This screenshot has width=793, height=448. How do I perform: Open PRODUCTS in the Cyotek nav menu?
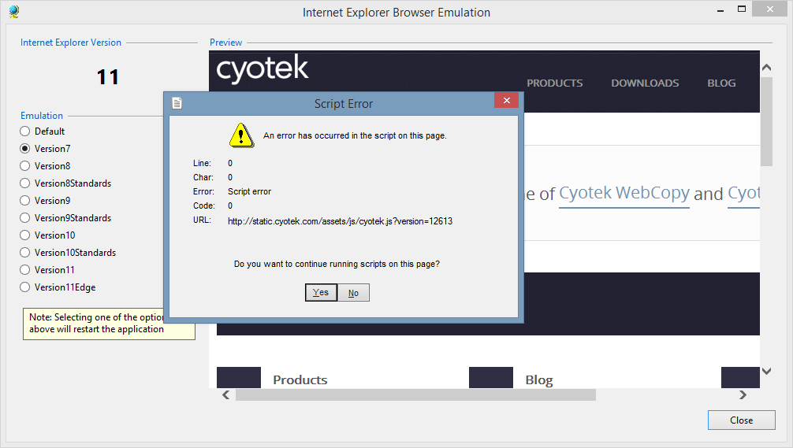(555, 83)
